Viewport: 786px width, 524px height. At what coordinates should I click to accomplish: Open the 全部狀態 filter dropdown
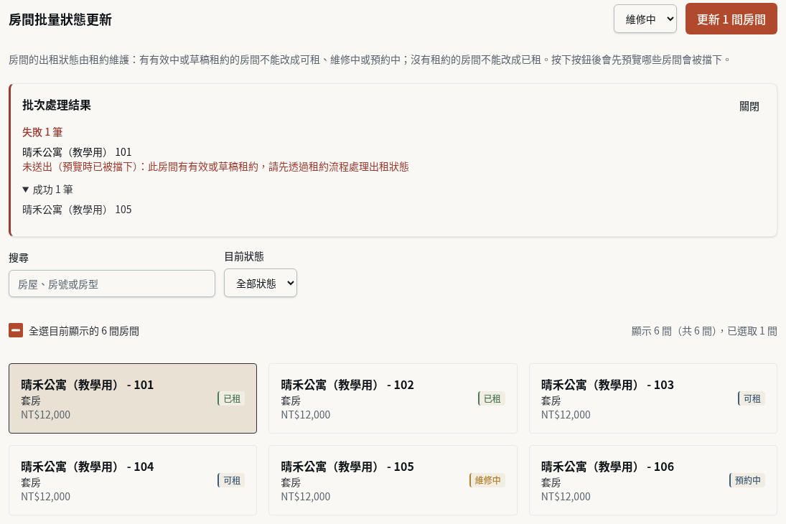(x=260, y=283)
